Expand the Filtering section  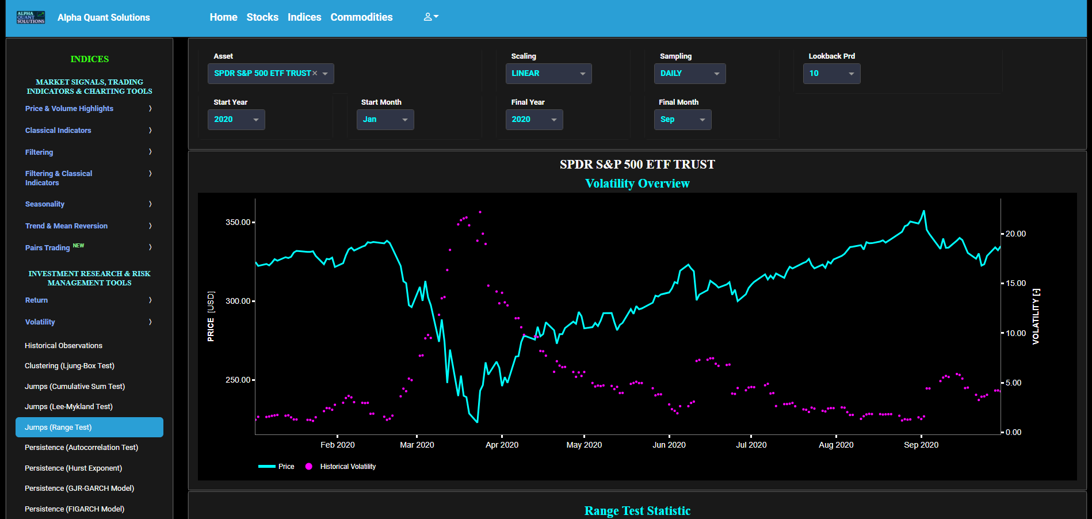tap(89, 152)
